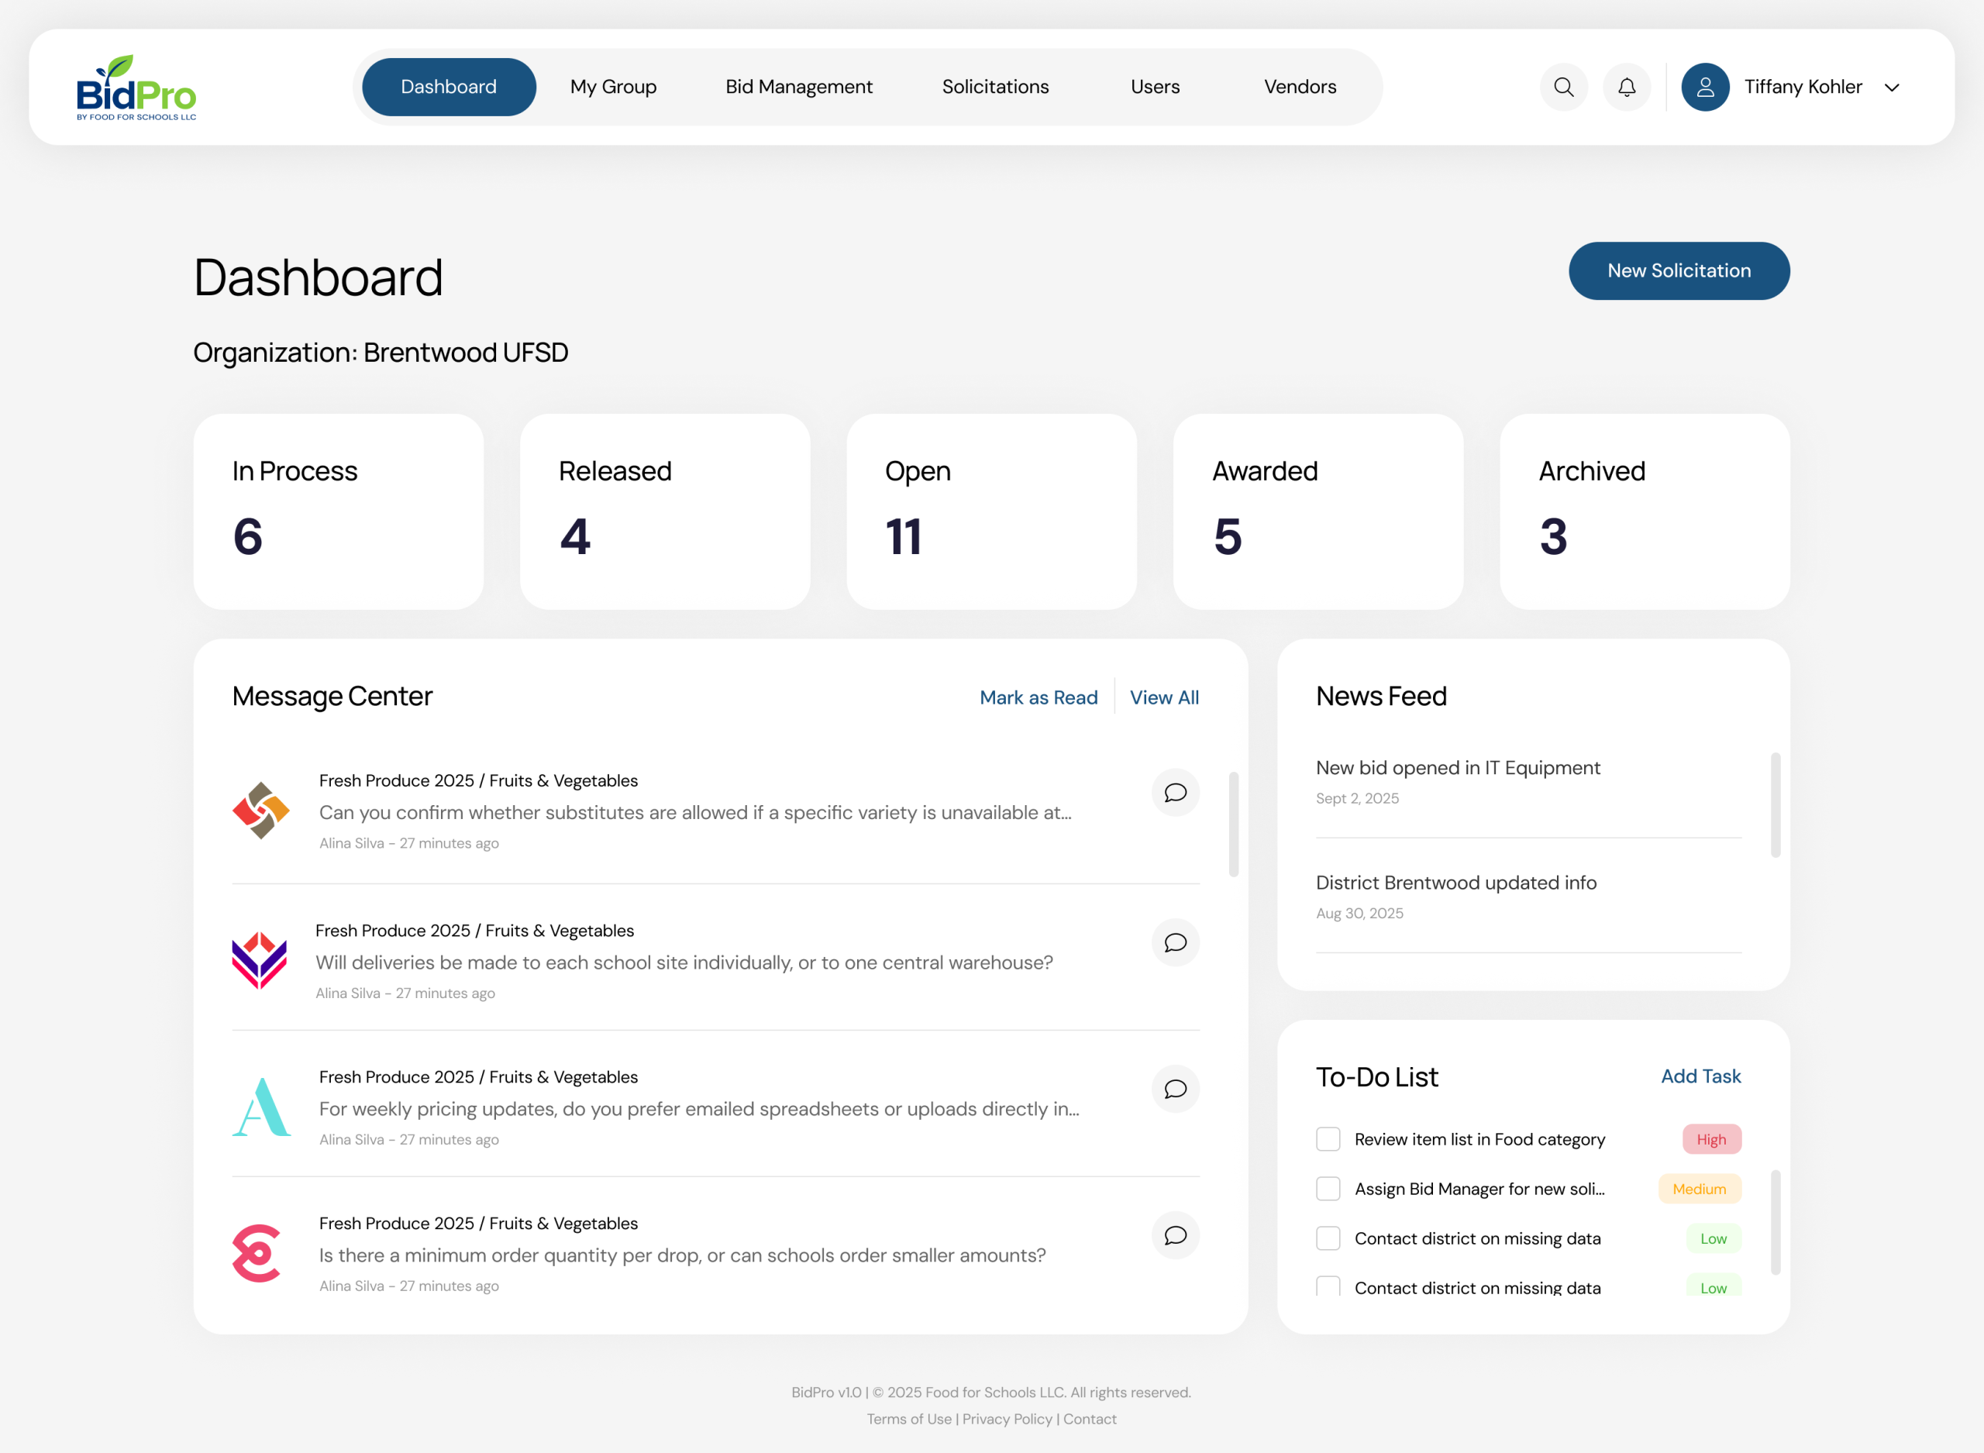Tick first 'Contact district on missing data'
Screen dimensions: 1984x1453
(x=1328, y=1238)
